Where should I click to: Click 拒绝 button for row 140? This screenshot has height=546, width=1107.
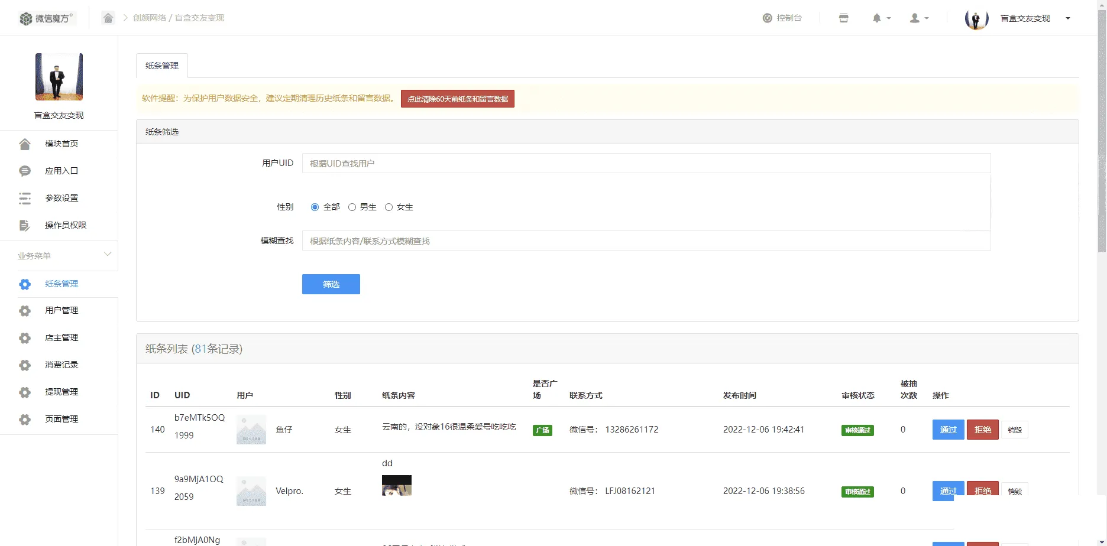point(983,430)
